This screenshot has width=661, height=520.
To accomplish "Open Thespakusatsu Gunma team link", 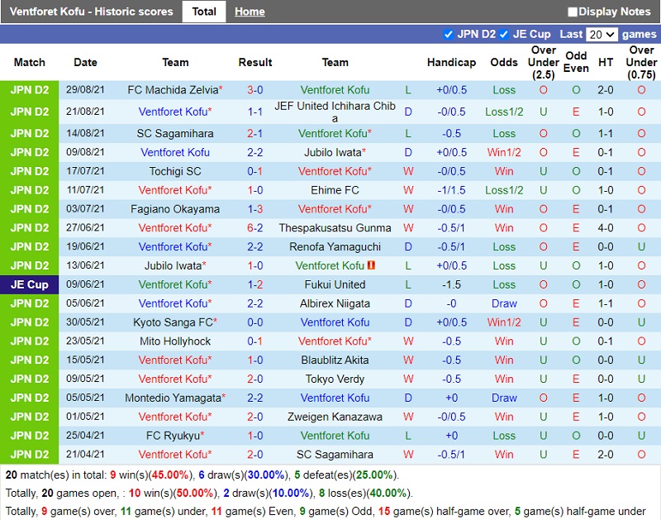I will tap(335, 227).
